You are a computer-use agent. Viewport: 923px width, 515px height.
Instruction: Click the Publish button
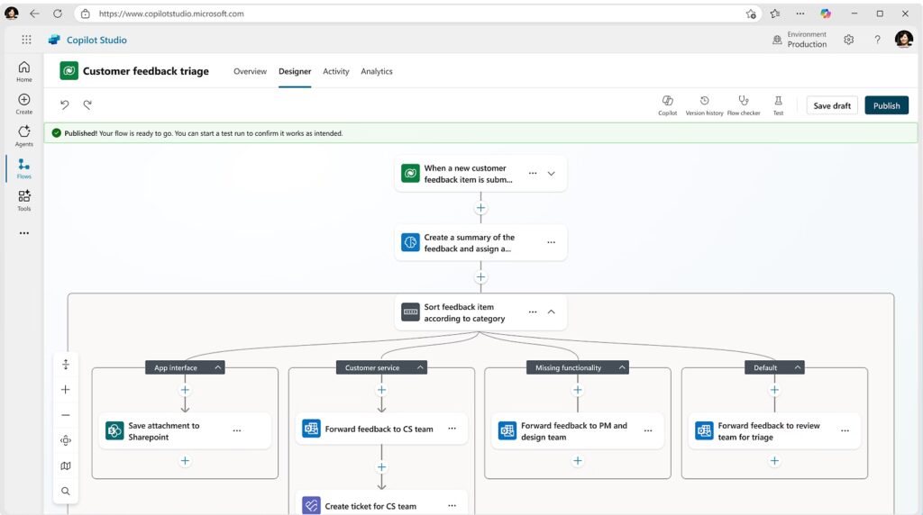click(886, 105)
